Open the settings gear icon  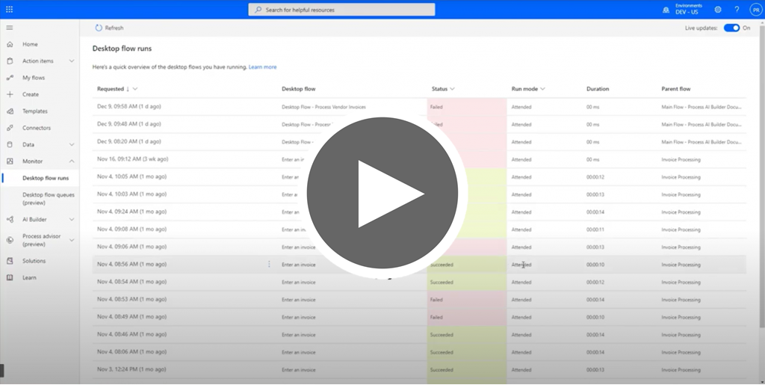point(718,9)
